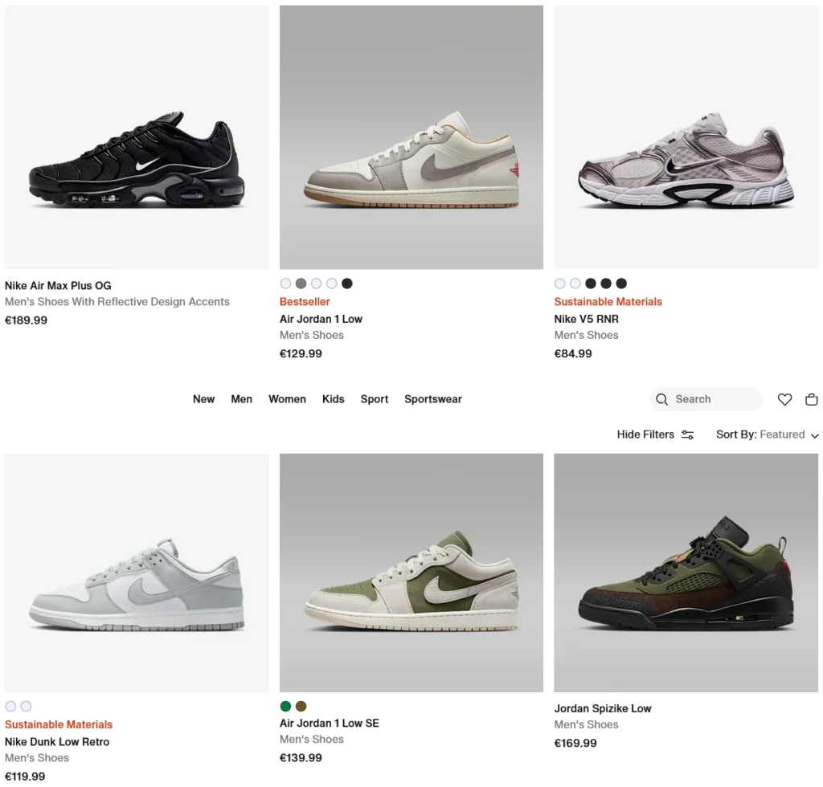Select Women from the navigation menu
823x787 pixels.
287,399
